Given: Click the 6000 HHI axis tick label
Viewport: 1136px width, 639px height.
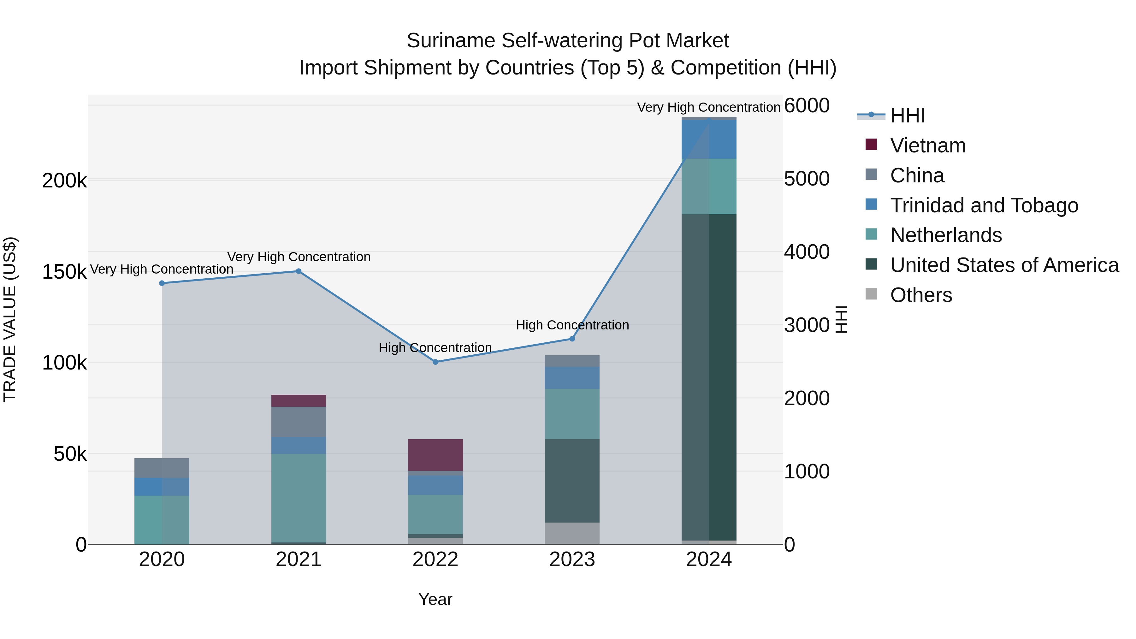Looking at the screenshot, I should pyautogui.click(x=807, y=105).
